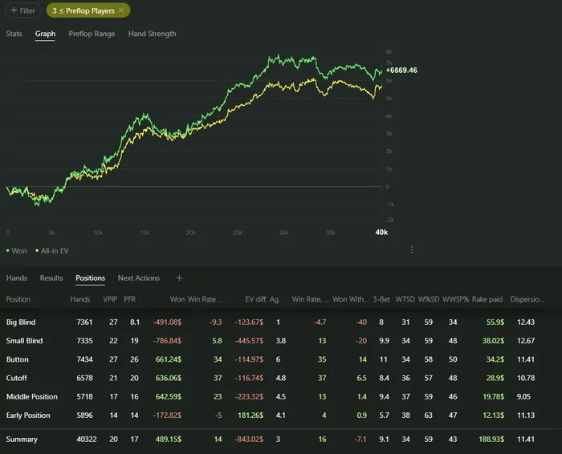The image size is (562, 454).
Task: Click the Summary row label
Action: point(22,439)
